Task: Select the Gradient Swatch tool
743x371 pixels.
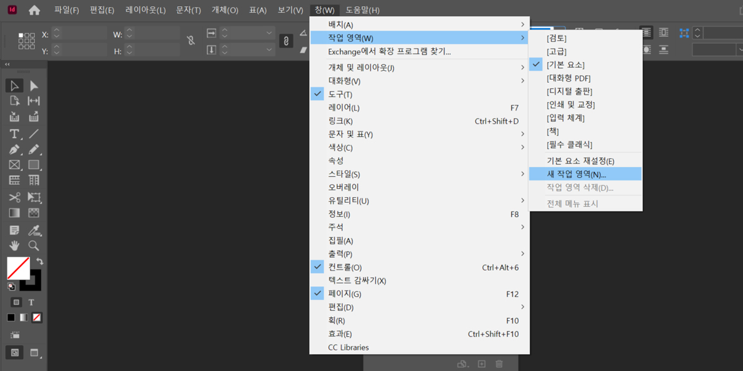Action: tap(14, 213)
